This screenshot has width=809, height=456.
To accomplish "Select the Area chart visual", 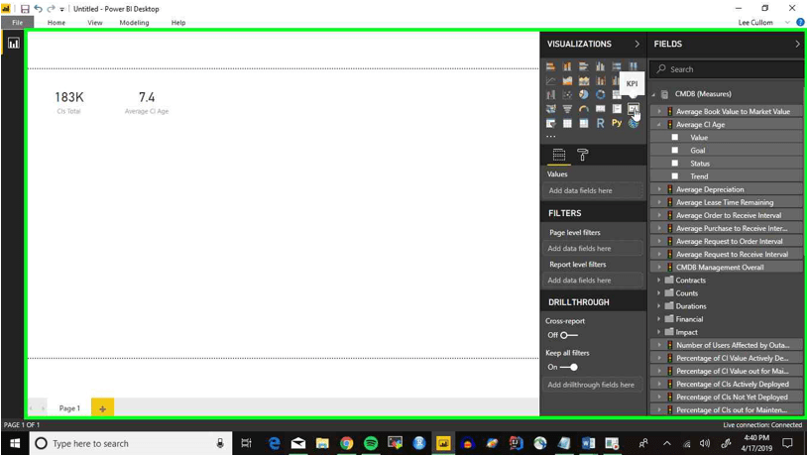I will (567, 80).
